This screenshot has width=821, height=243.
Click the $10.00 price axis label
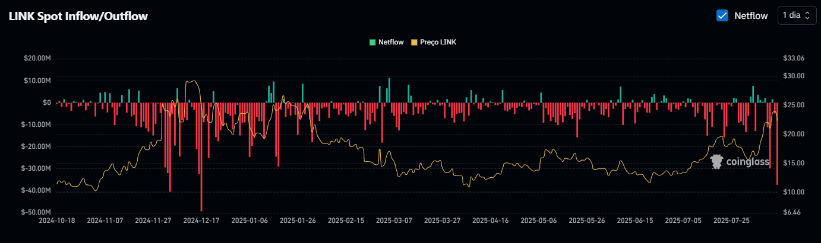coord(794,192)
